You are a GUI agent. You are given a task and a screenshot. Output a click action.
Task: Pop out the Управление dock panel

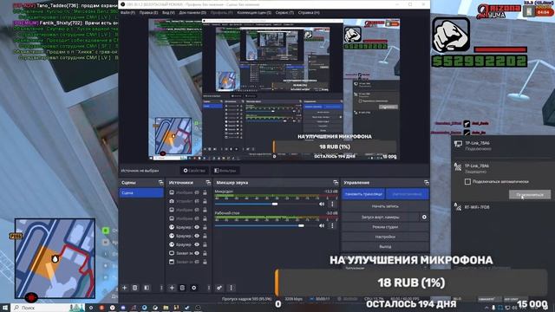(426, 183)
